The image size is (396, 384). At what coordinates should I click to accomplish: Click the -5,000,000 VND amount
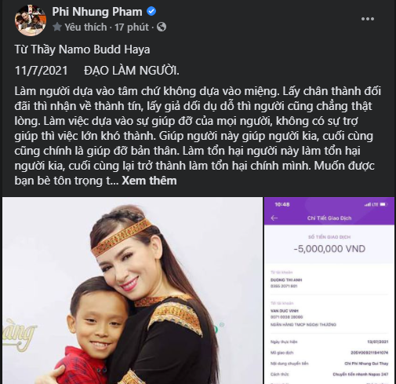(329, 249)
